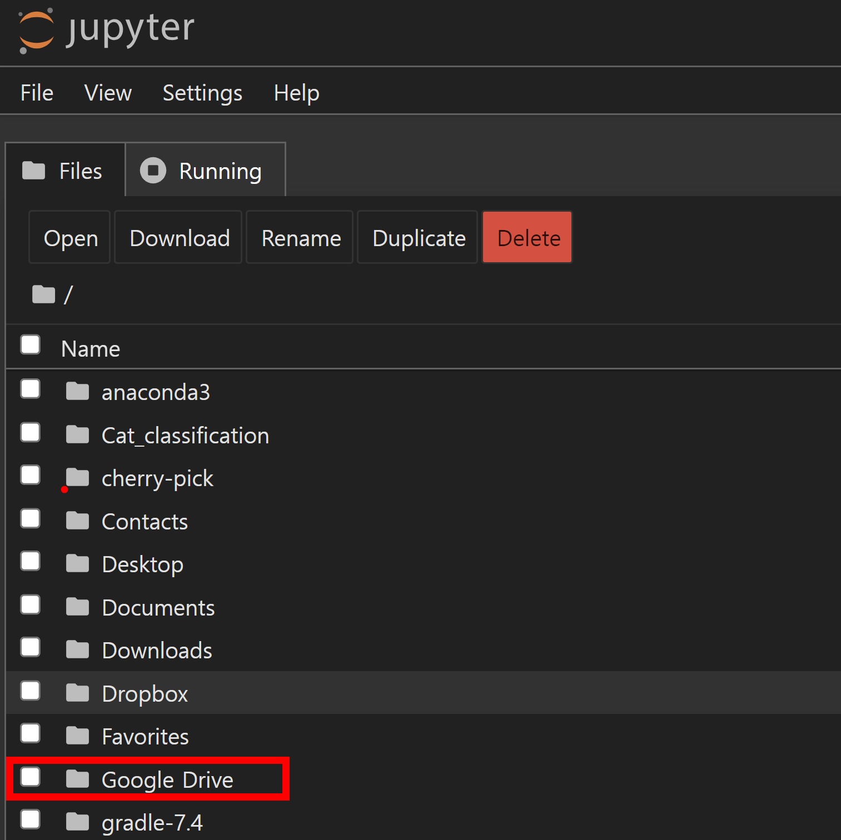Check the anaconda3 checkbox
Screen dimensions: 841x840
tap(31, 389)
